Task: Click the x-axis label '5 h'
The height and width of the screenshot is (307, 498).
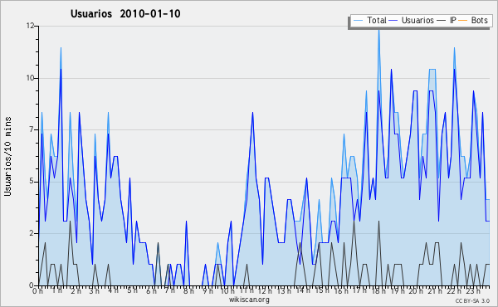Action: coord(132,290)
